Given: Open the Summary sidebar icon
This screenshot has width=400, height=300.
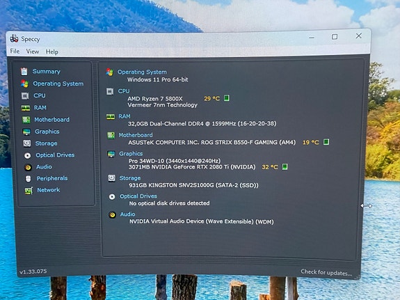Looking at the screenshot, I should click(24, 72).
